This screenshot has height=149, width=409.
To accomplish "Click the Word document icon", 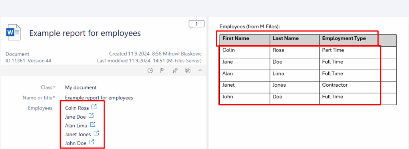I will 13,32.
